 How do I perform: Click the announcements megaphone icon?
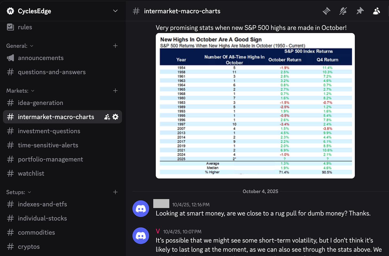(x=10, y=58)
